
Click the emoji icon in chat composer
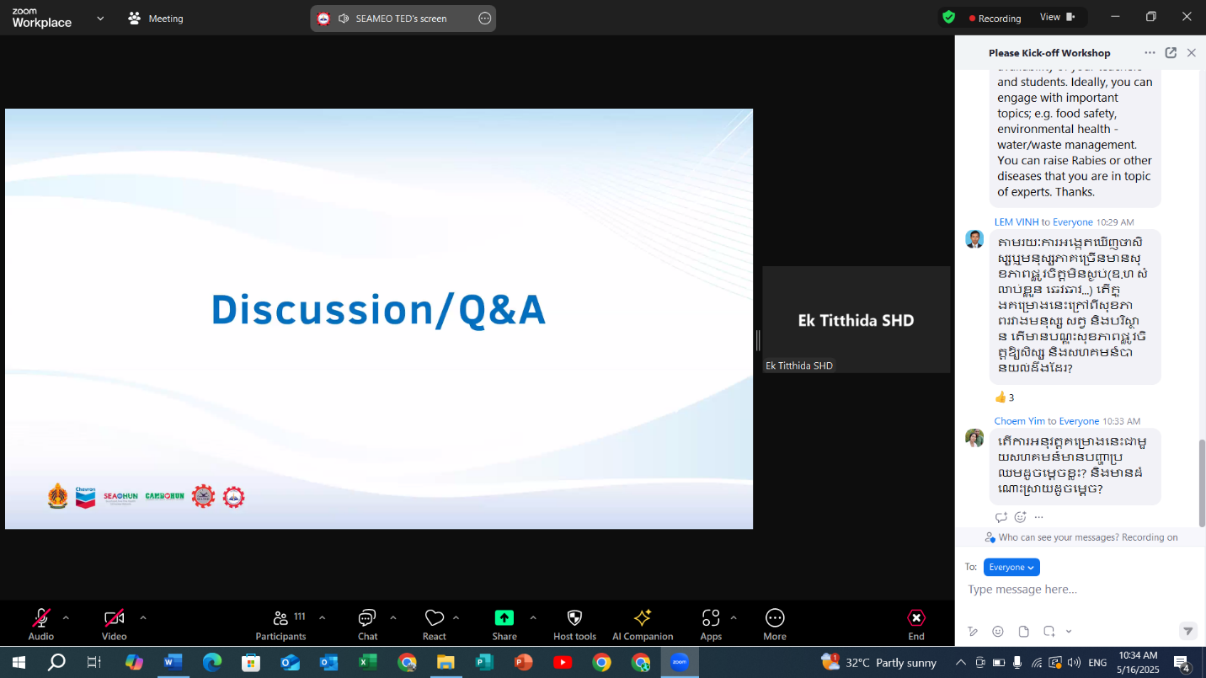coord(998,631)
